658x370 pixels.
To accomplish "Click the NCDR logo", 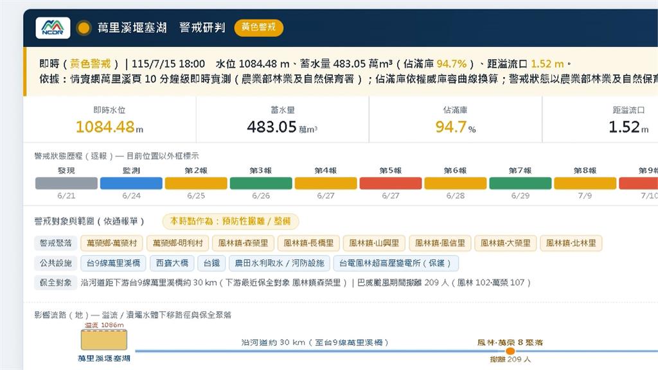I will 53,28.
